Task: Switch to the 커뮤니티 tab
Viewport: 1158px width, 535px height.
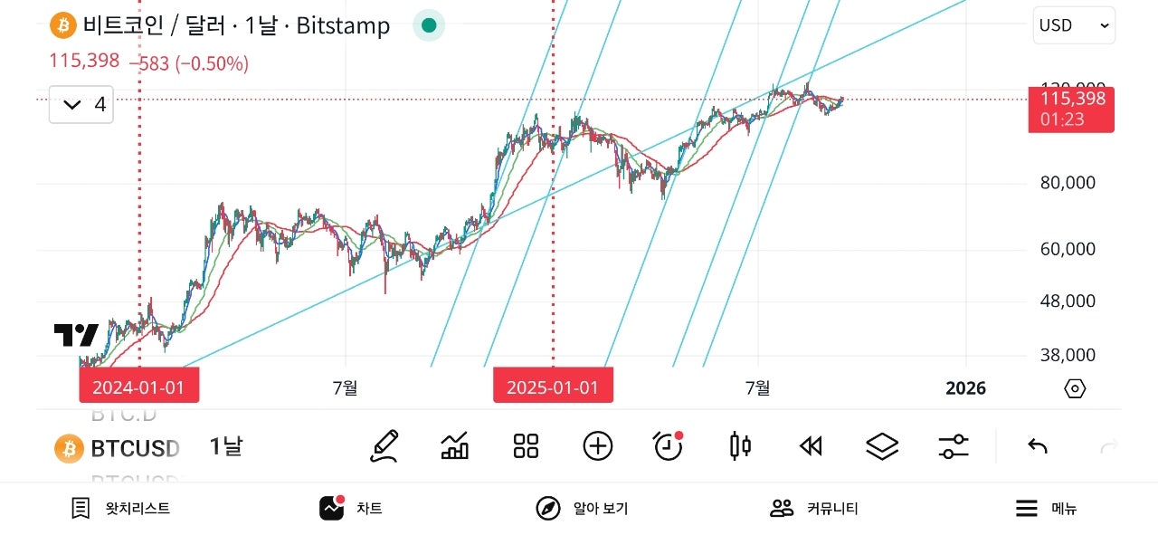Action: pyautogui.click(x=814, y=509)
